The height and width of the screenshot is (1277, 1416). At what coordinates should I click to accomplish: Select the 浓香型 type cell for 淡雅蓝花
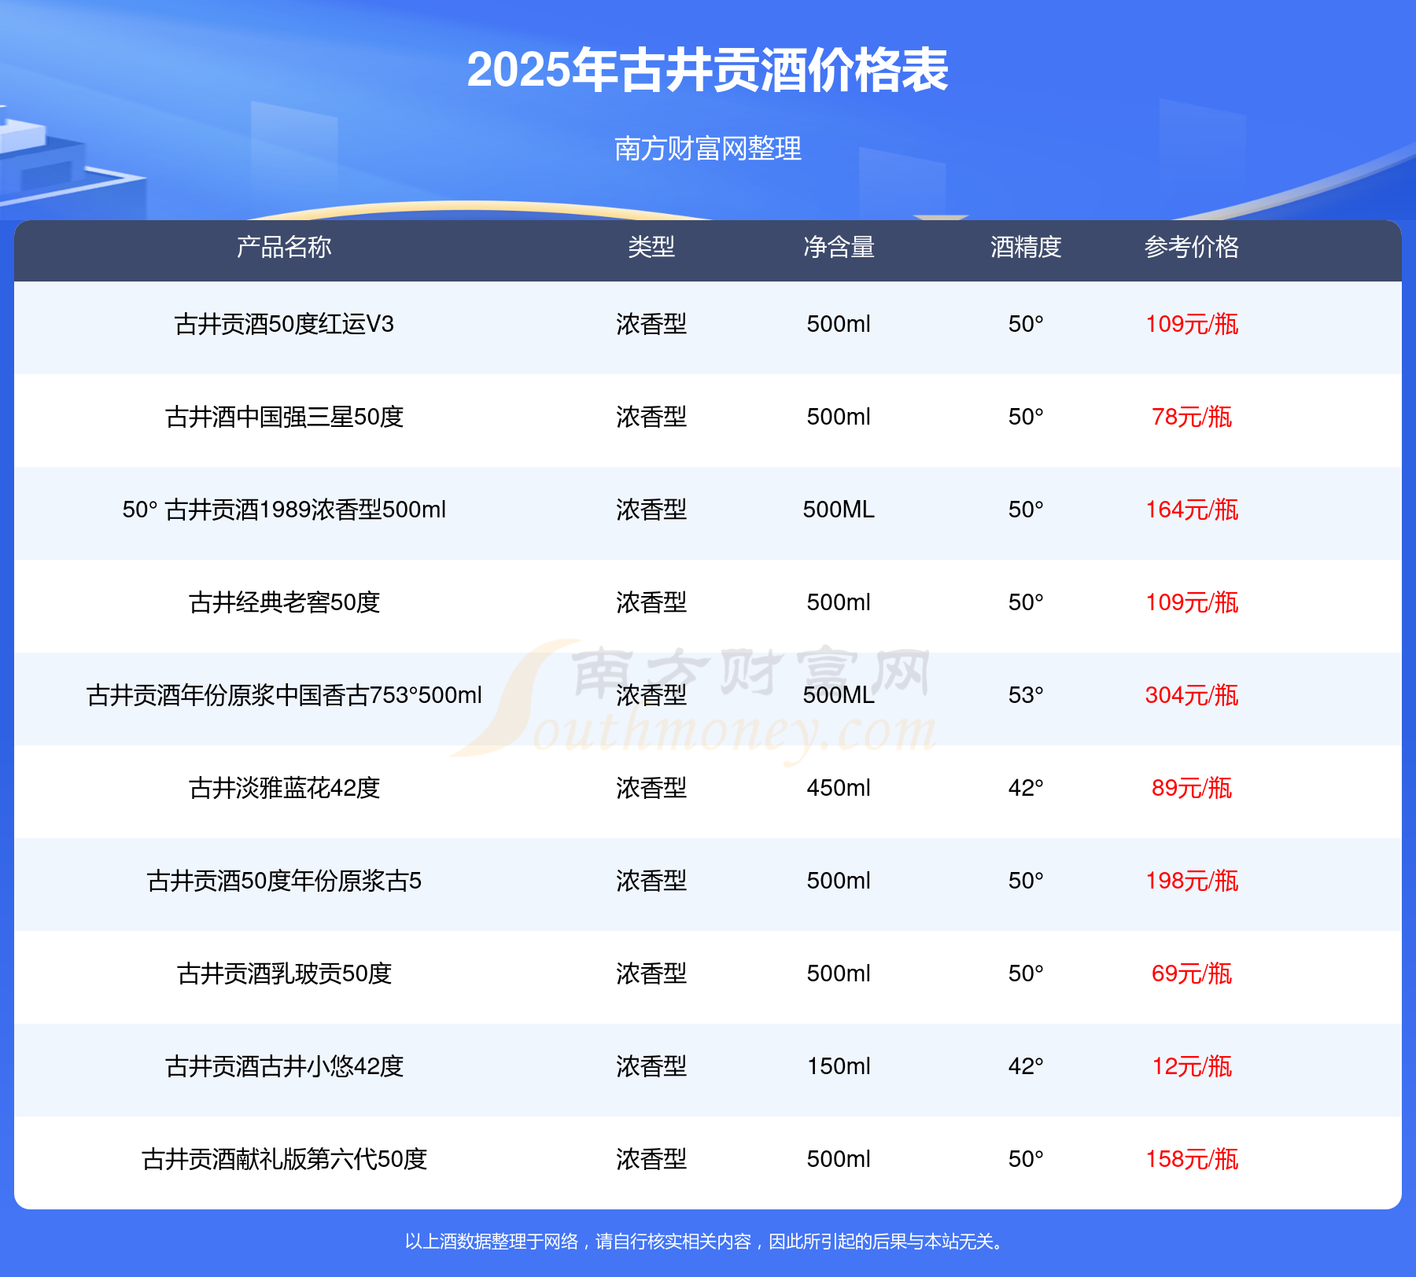tap(651, 788)
